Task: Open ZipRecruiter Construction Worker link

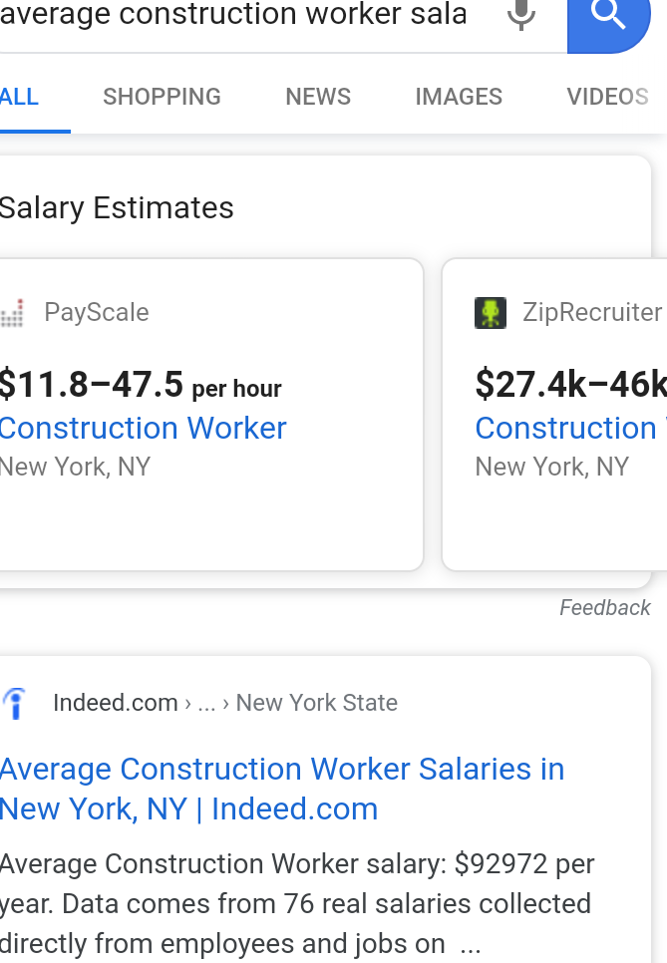Action: point(570,428)
